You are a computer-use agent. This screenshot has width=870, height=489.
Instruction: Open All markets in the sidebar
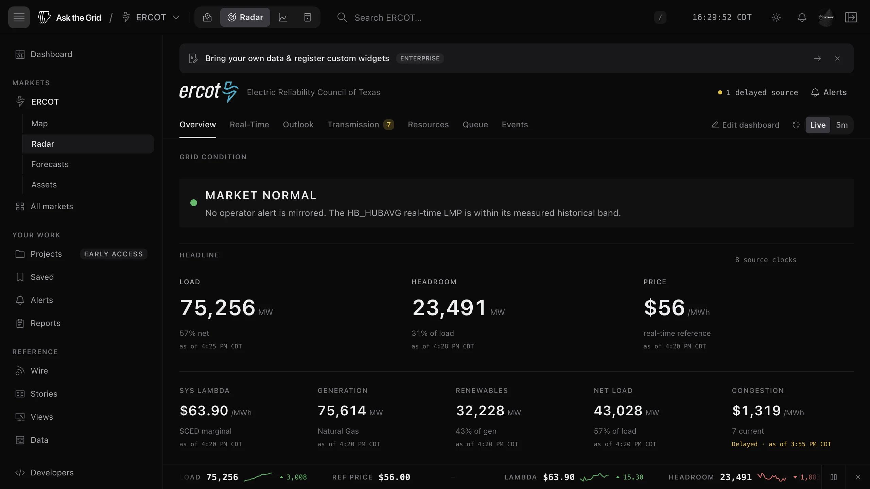(82, 206)
